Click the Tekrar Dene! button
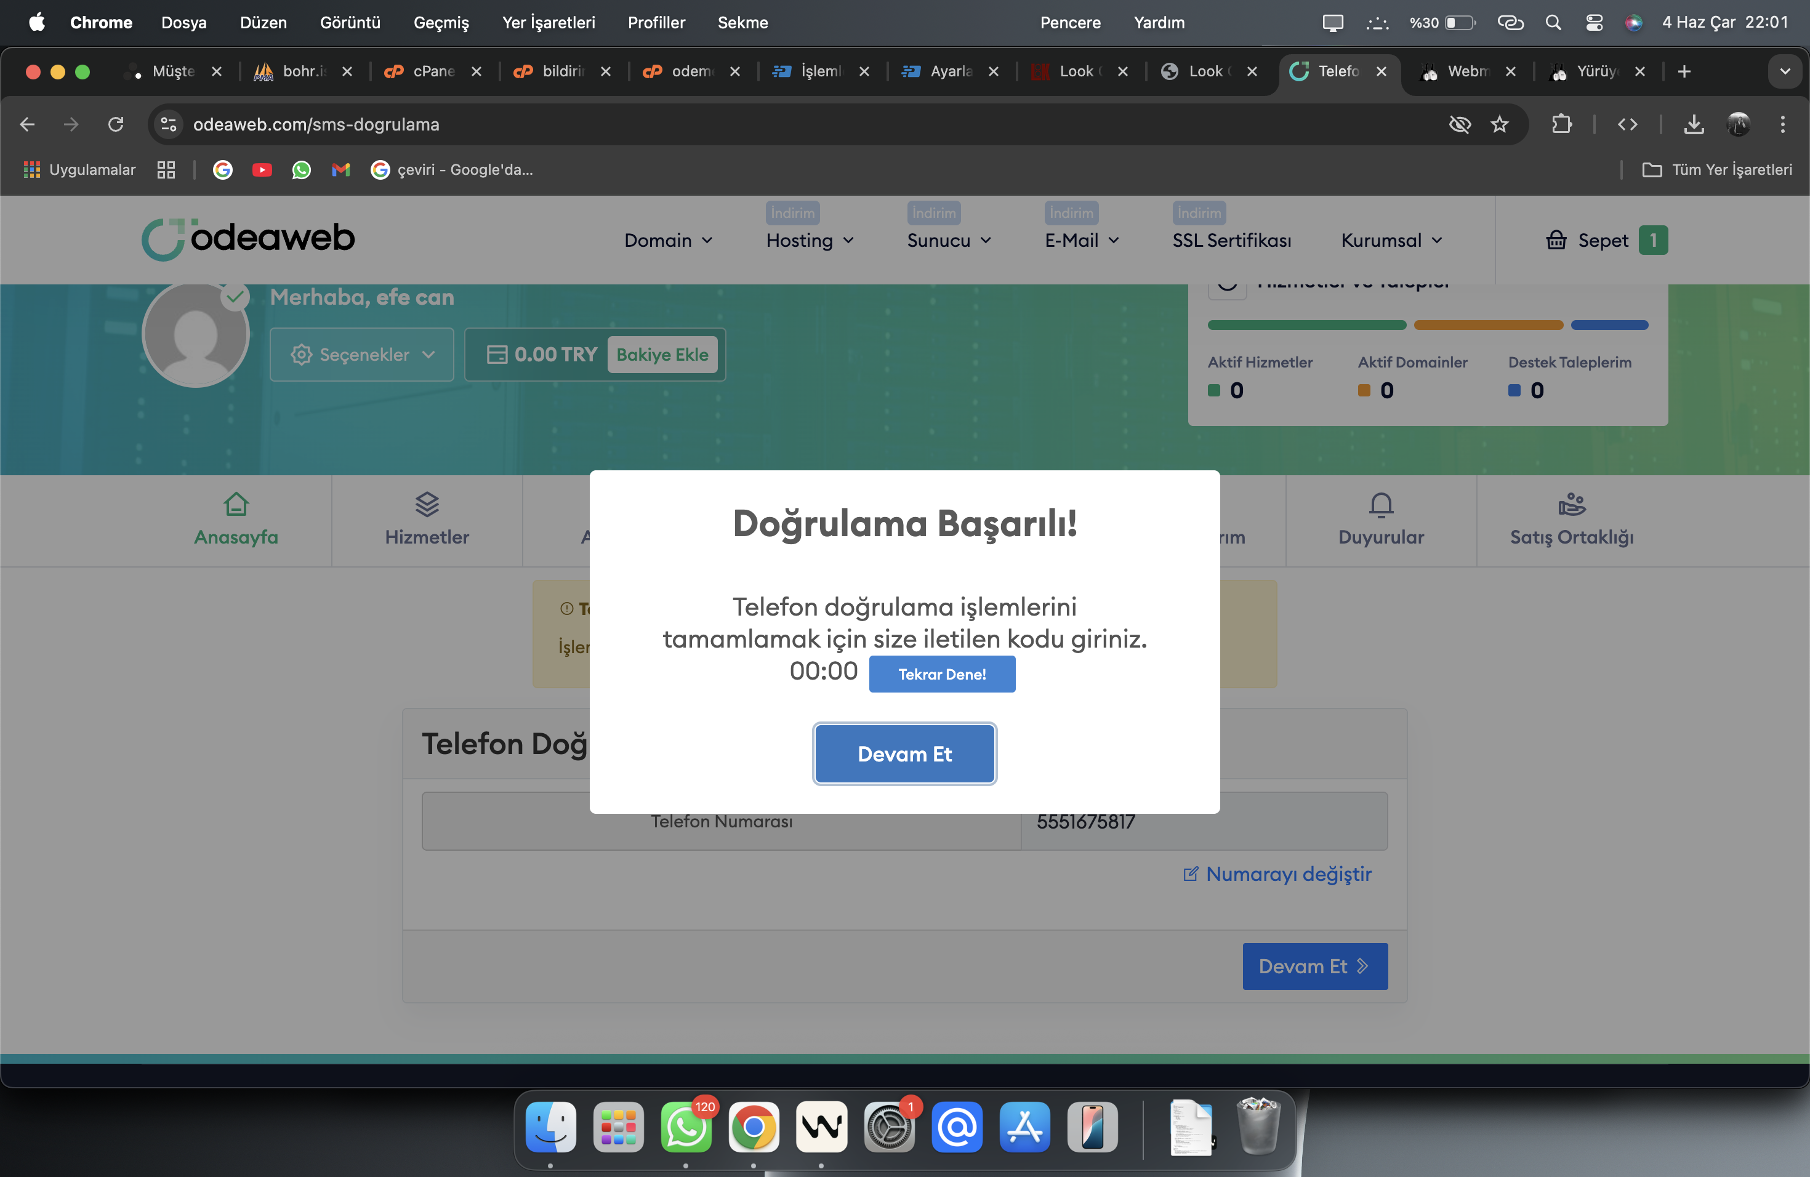The image size is (1810, 1177). point(941,675)
